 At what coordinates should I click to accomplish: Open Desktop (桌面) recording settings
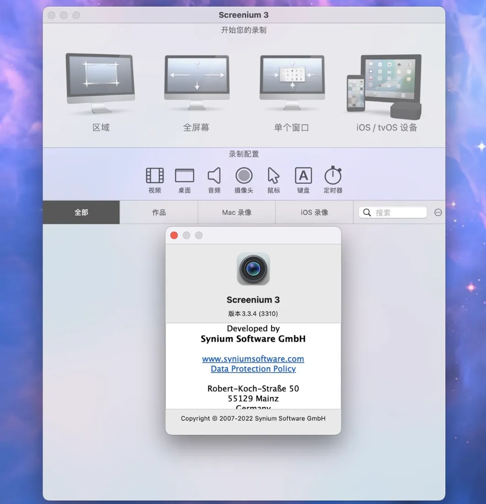(x=184, y=180)
